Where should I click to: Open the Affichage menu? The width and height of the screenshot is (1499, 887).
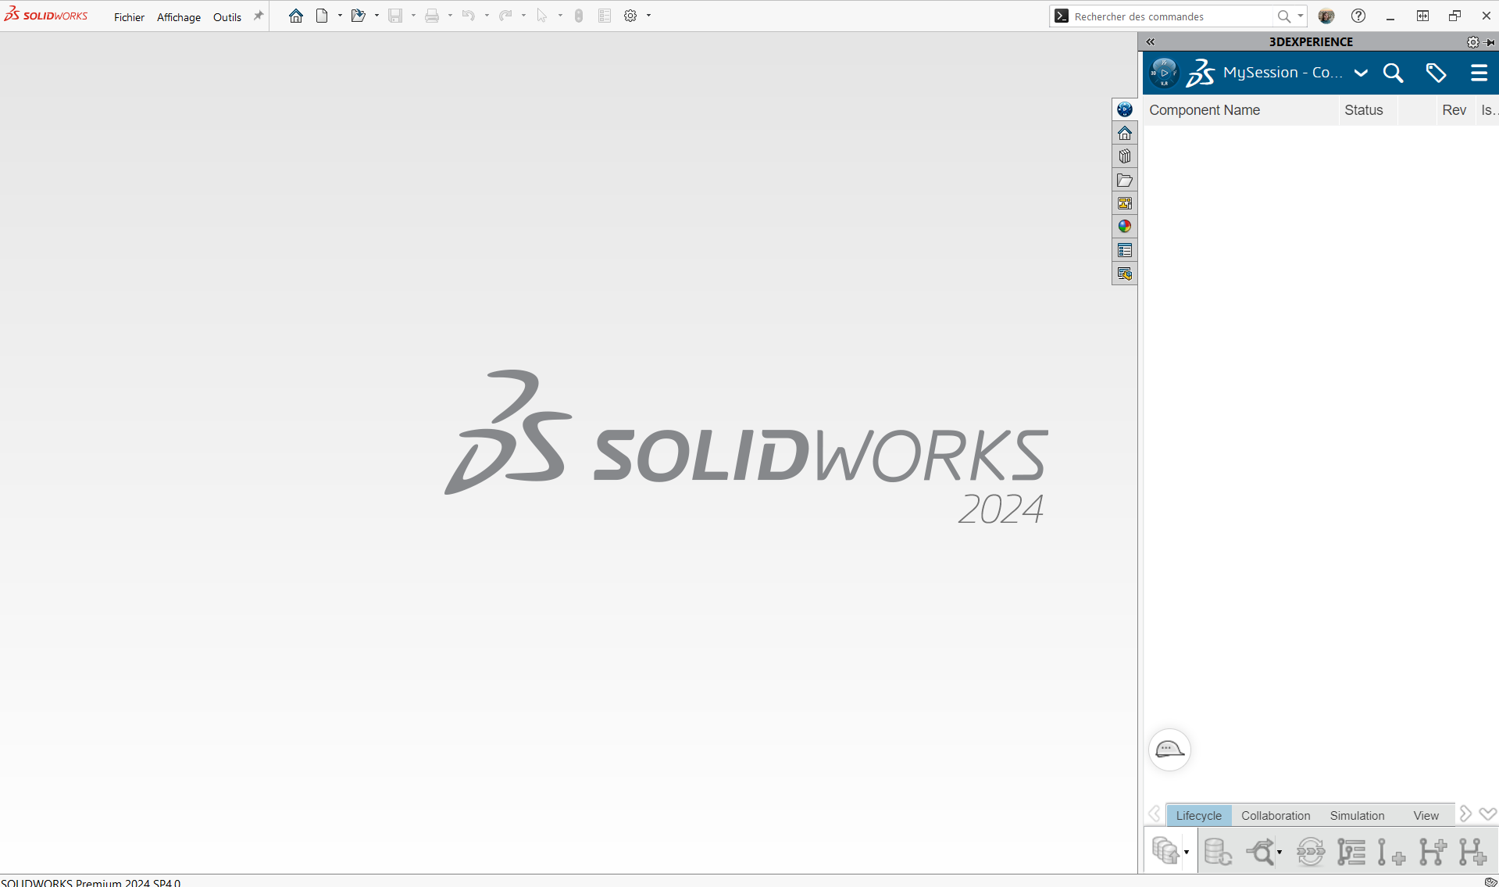tap(179, 17)
